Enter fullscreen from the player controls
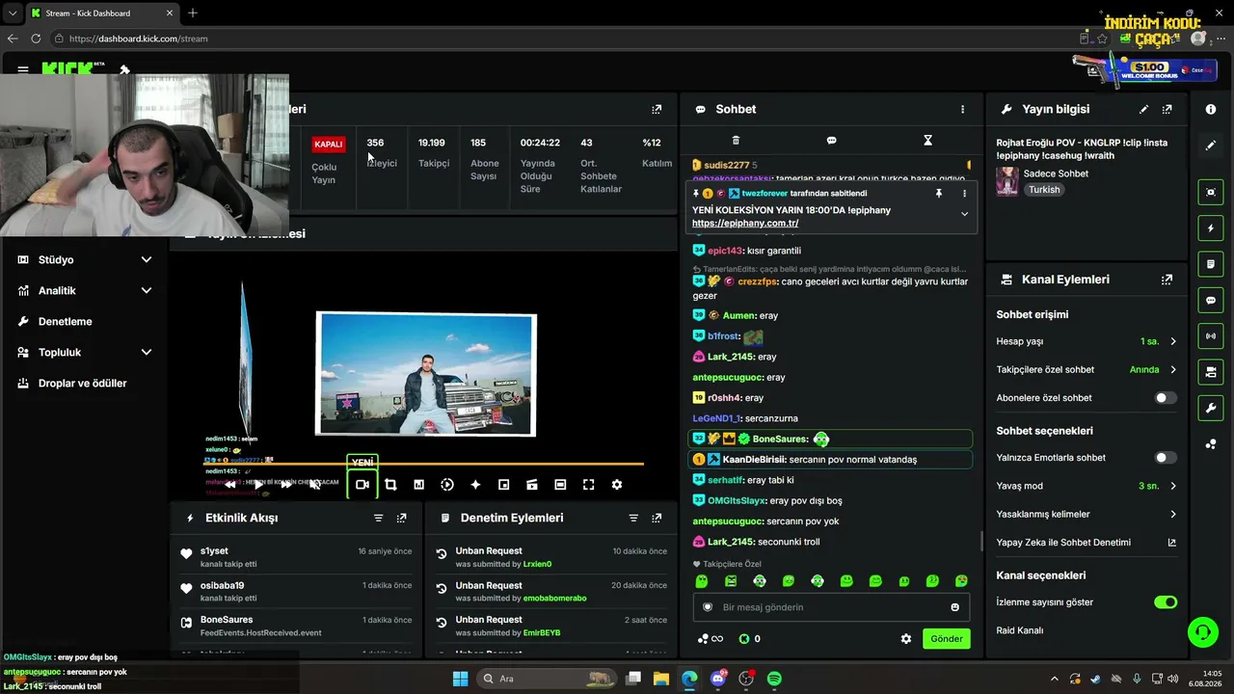 click(589, 485)
